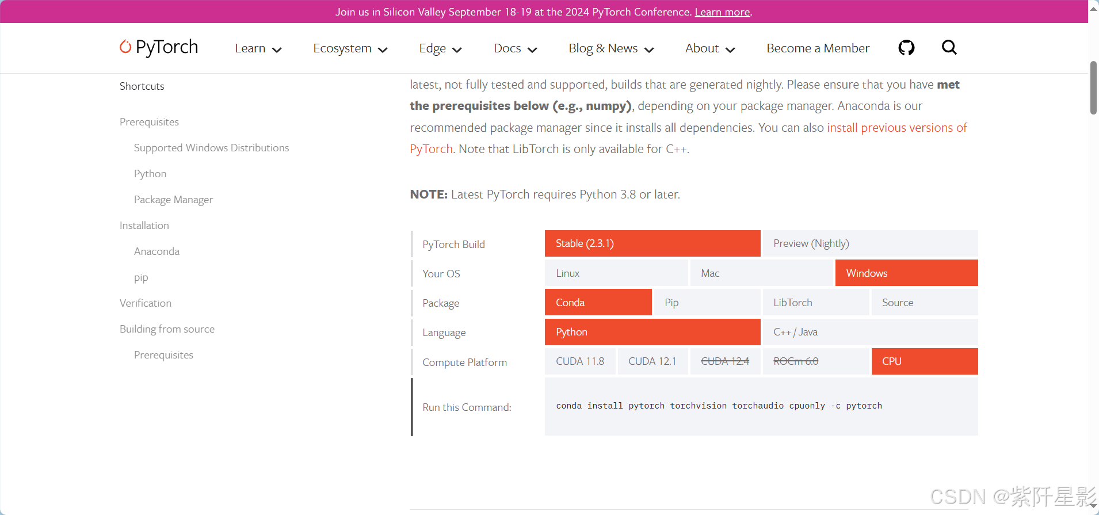This screenshot has height=515, width=1099.
Task: Expand the Docs menu chevron
Action: (532, 50)
